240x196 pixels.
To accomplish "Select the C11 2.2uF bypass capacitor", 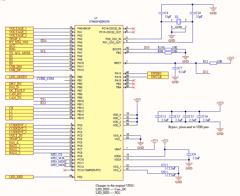I will pos(158,117).
